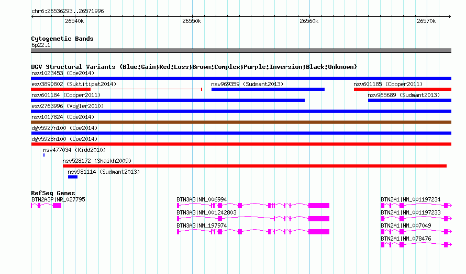Select the esv3890802 (Suktitipat2014) red loss bar
This screenshot has height=274, width=466.
point(117,89)
